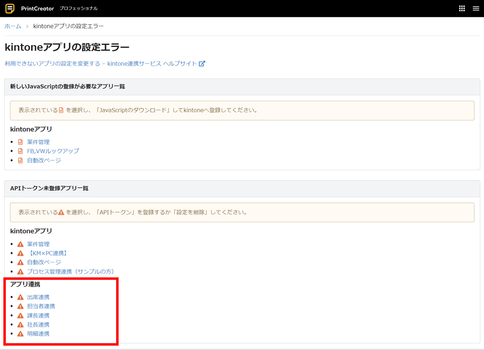Open 自動改ページ in API token list
Viewport: 484px width, 350px height.
point(44,262)
